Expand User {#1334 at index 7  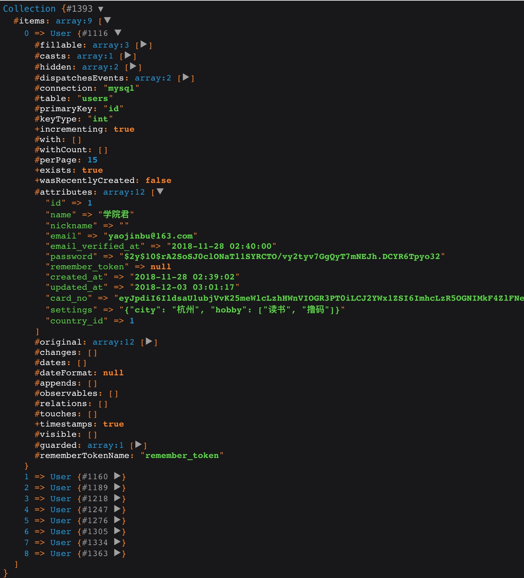pos(117,542)
